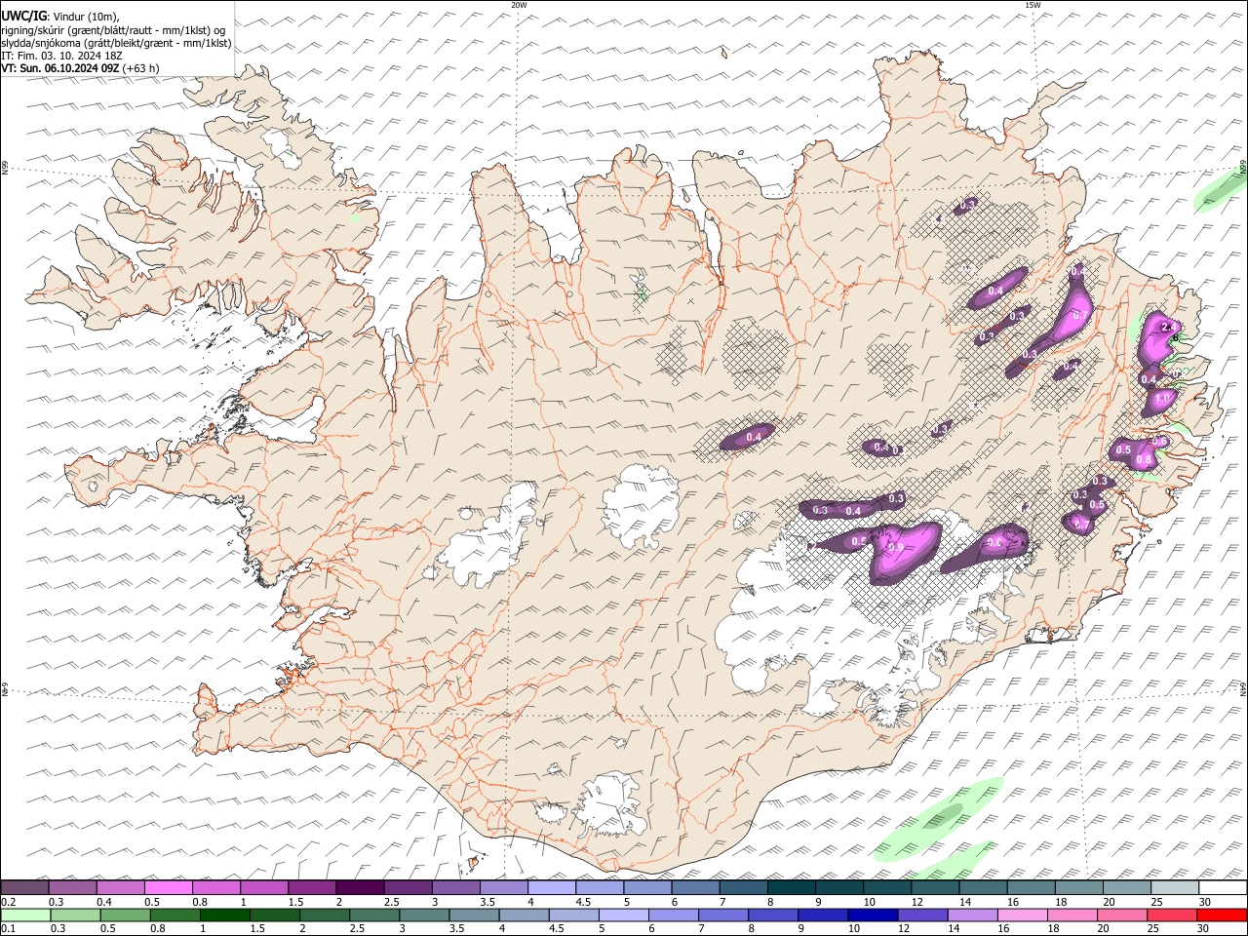The height and width of the screenshot is (936, 1248).
Task: Pick the pale grey swatch labeled 25 in top row
Action: point(1175,888)
